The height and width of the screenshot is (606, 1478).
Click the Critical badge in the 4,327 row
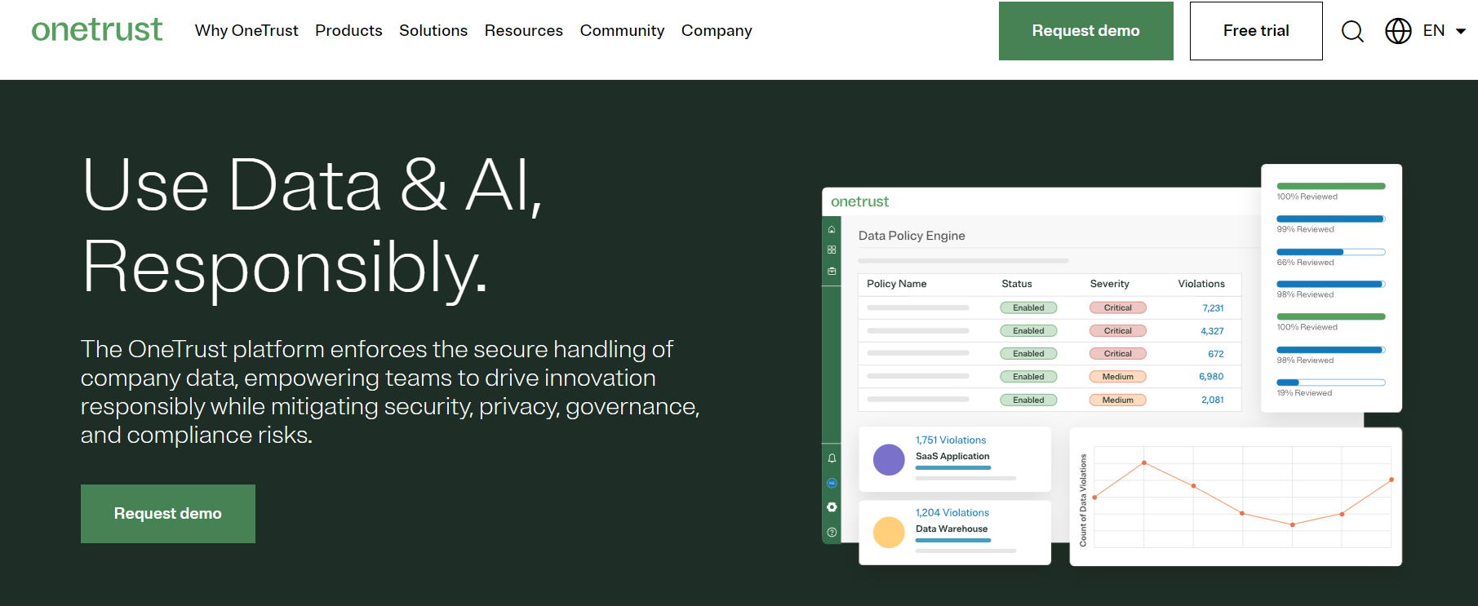[x=1118, y=331]
